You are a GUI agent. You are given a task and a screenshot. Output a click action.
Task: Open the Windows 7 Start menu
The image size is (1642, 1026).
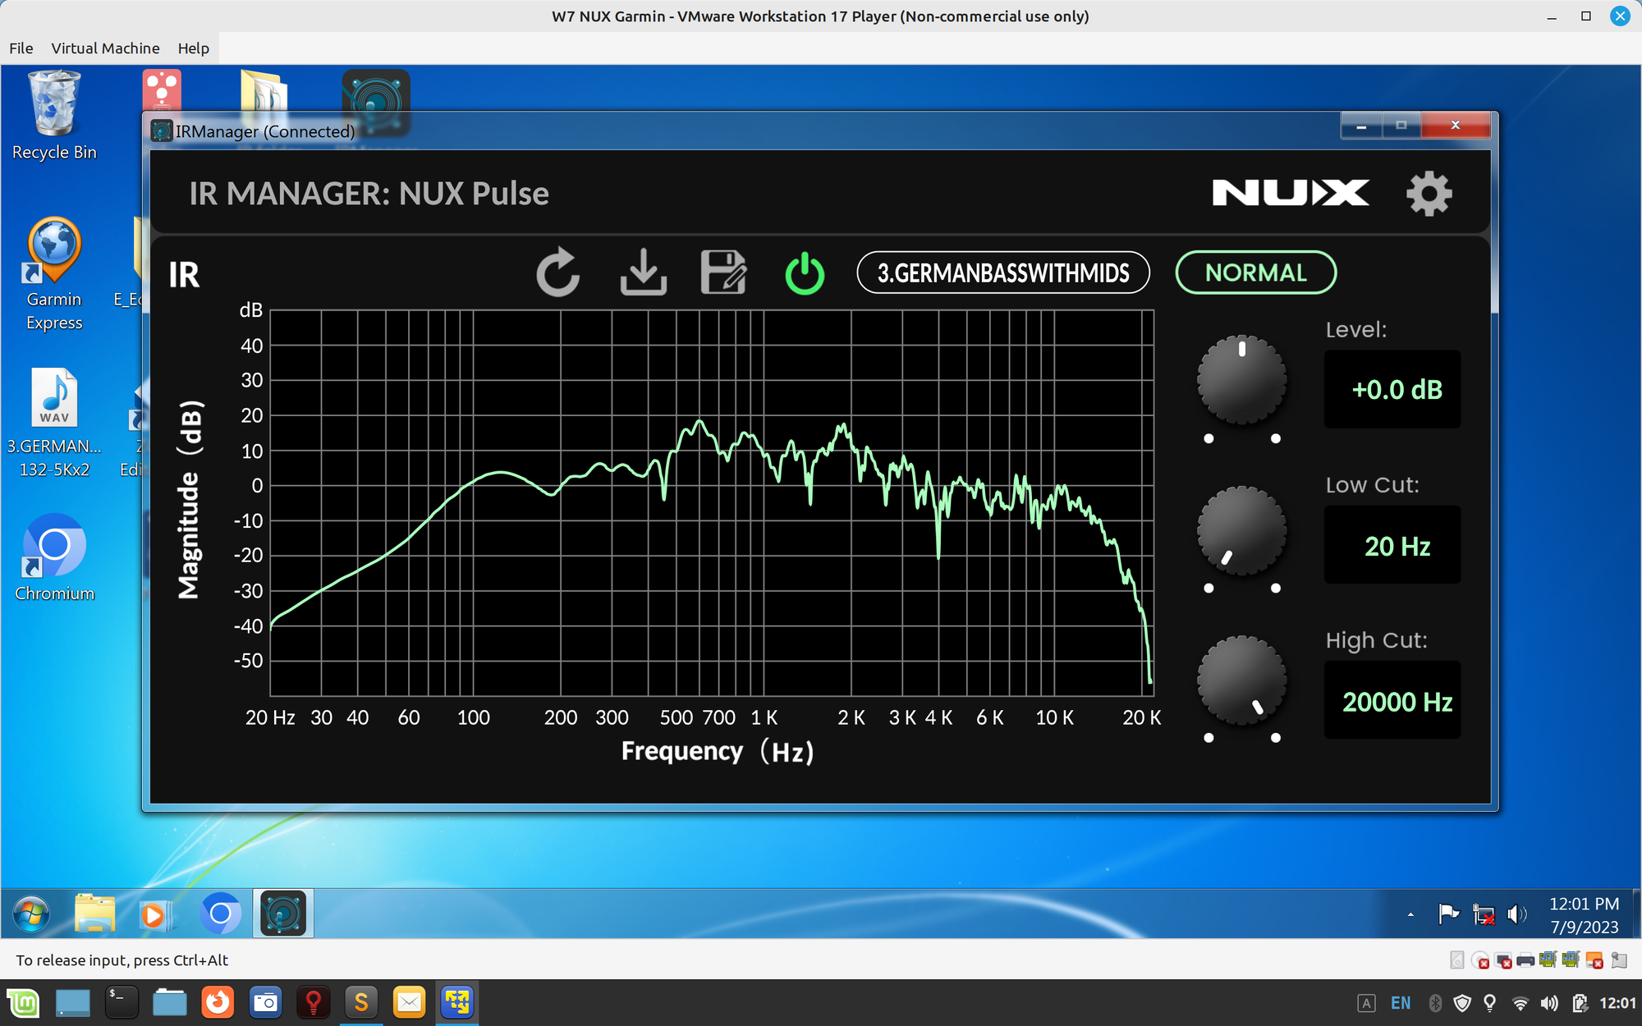coord(31,914)
